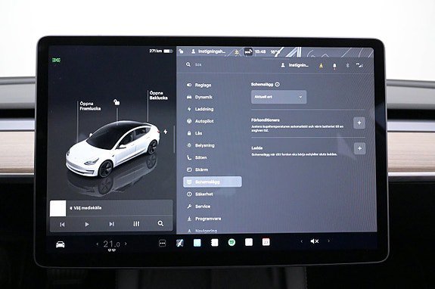Open driver profile in top status bar
This screenshot has height=289, width=435.
pyautogui.click(x=208, y=51)
